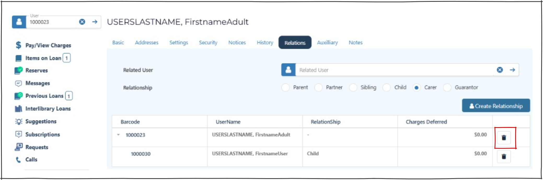Clear the User barcode search field
543x180 pixels.
pyautogui.click(x=82, y=22)
